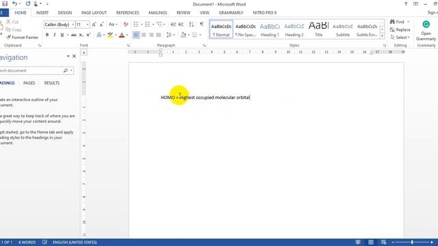This screenshot has height=246, width=438.
Task: Open the REVIEW tab
Action: click(183, 13)
